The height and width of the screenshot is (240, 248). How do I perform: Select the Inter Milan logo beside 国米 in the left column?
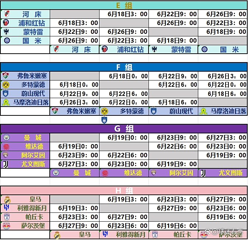pos(6,41)
